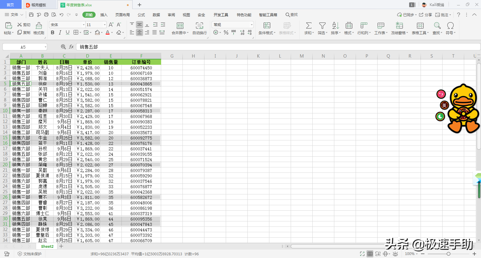Open the 公式 (Formulas) tab
The width and height of the screenshot is (481, 258).
point(141,15)
